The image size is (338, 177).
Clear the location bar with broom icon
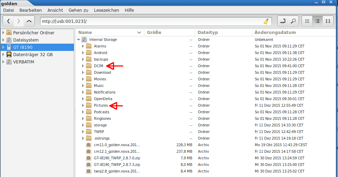coord(266,21)
